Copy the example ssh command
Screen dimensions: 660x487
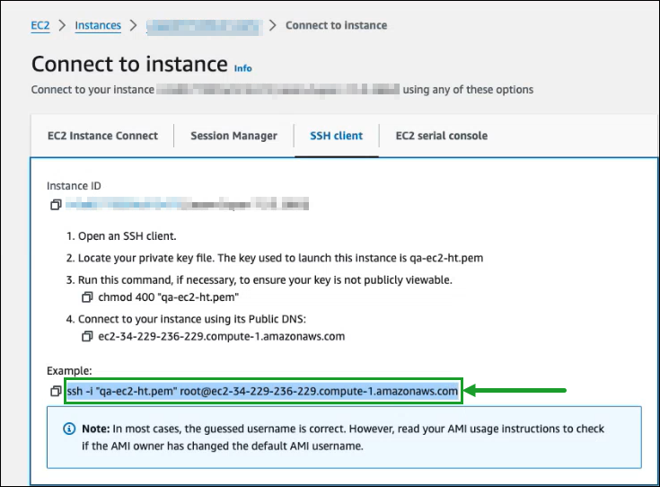pyautogui.click(x=56, y=391)
